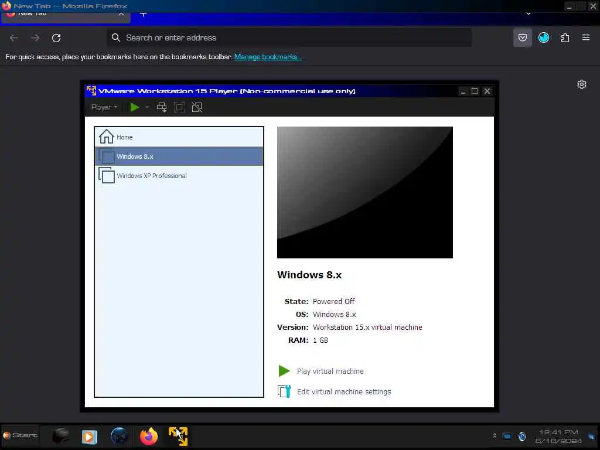The image size is (600, 450).
Task: Open a new Firefox tab with plus
Action: 143,15
